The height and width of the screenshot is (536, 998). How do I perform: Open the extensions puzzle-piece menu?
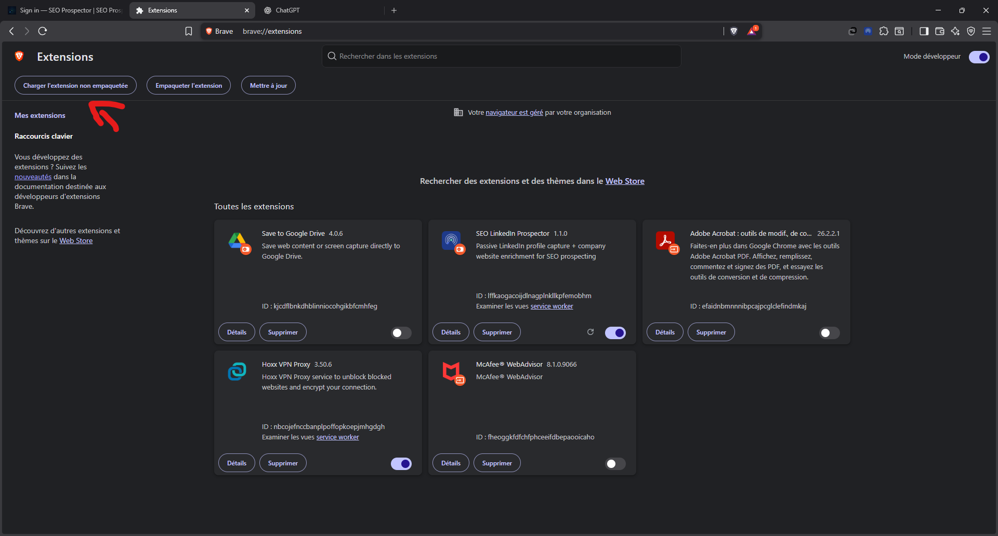coord(884,31)
